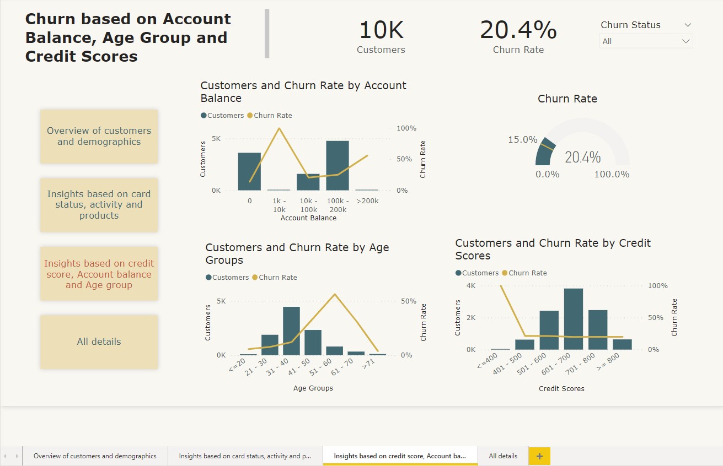Click the All details navigation button

pyautogui.click(x=99, y=342)
